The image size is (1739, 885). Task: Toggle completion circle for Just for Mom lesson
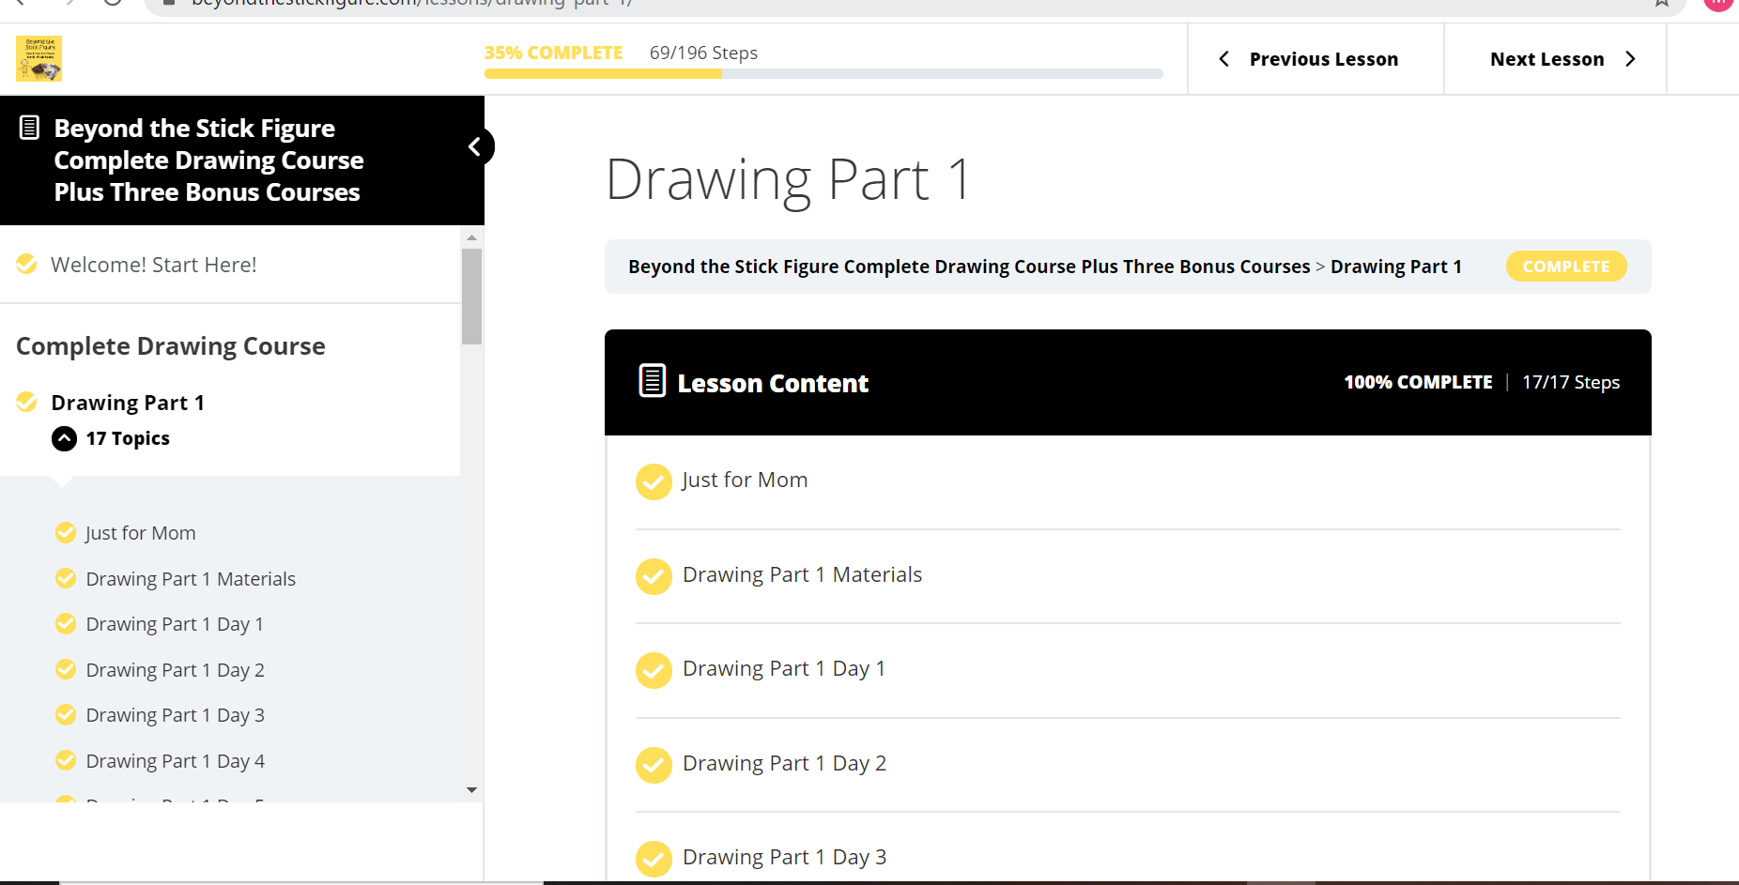point(654,481)
